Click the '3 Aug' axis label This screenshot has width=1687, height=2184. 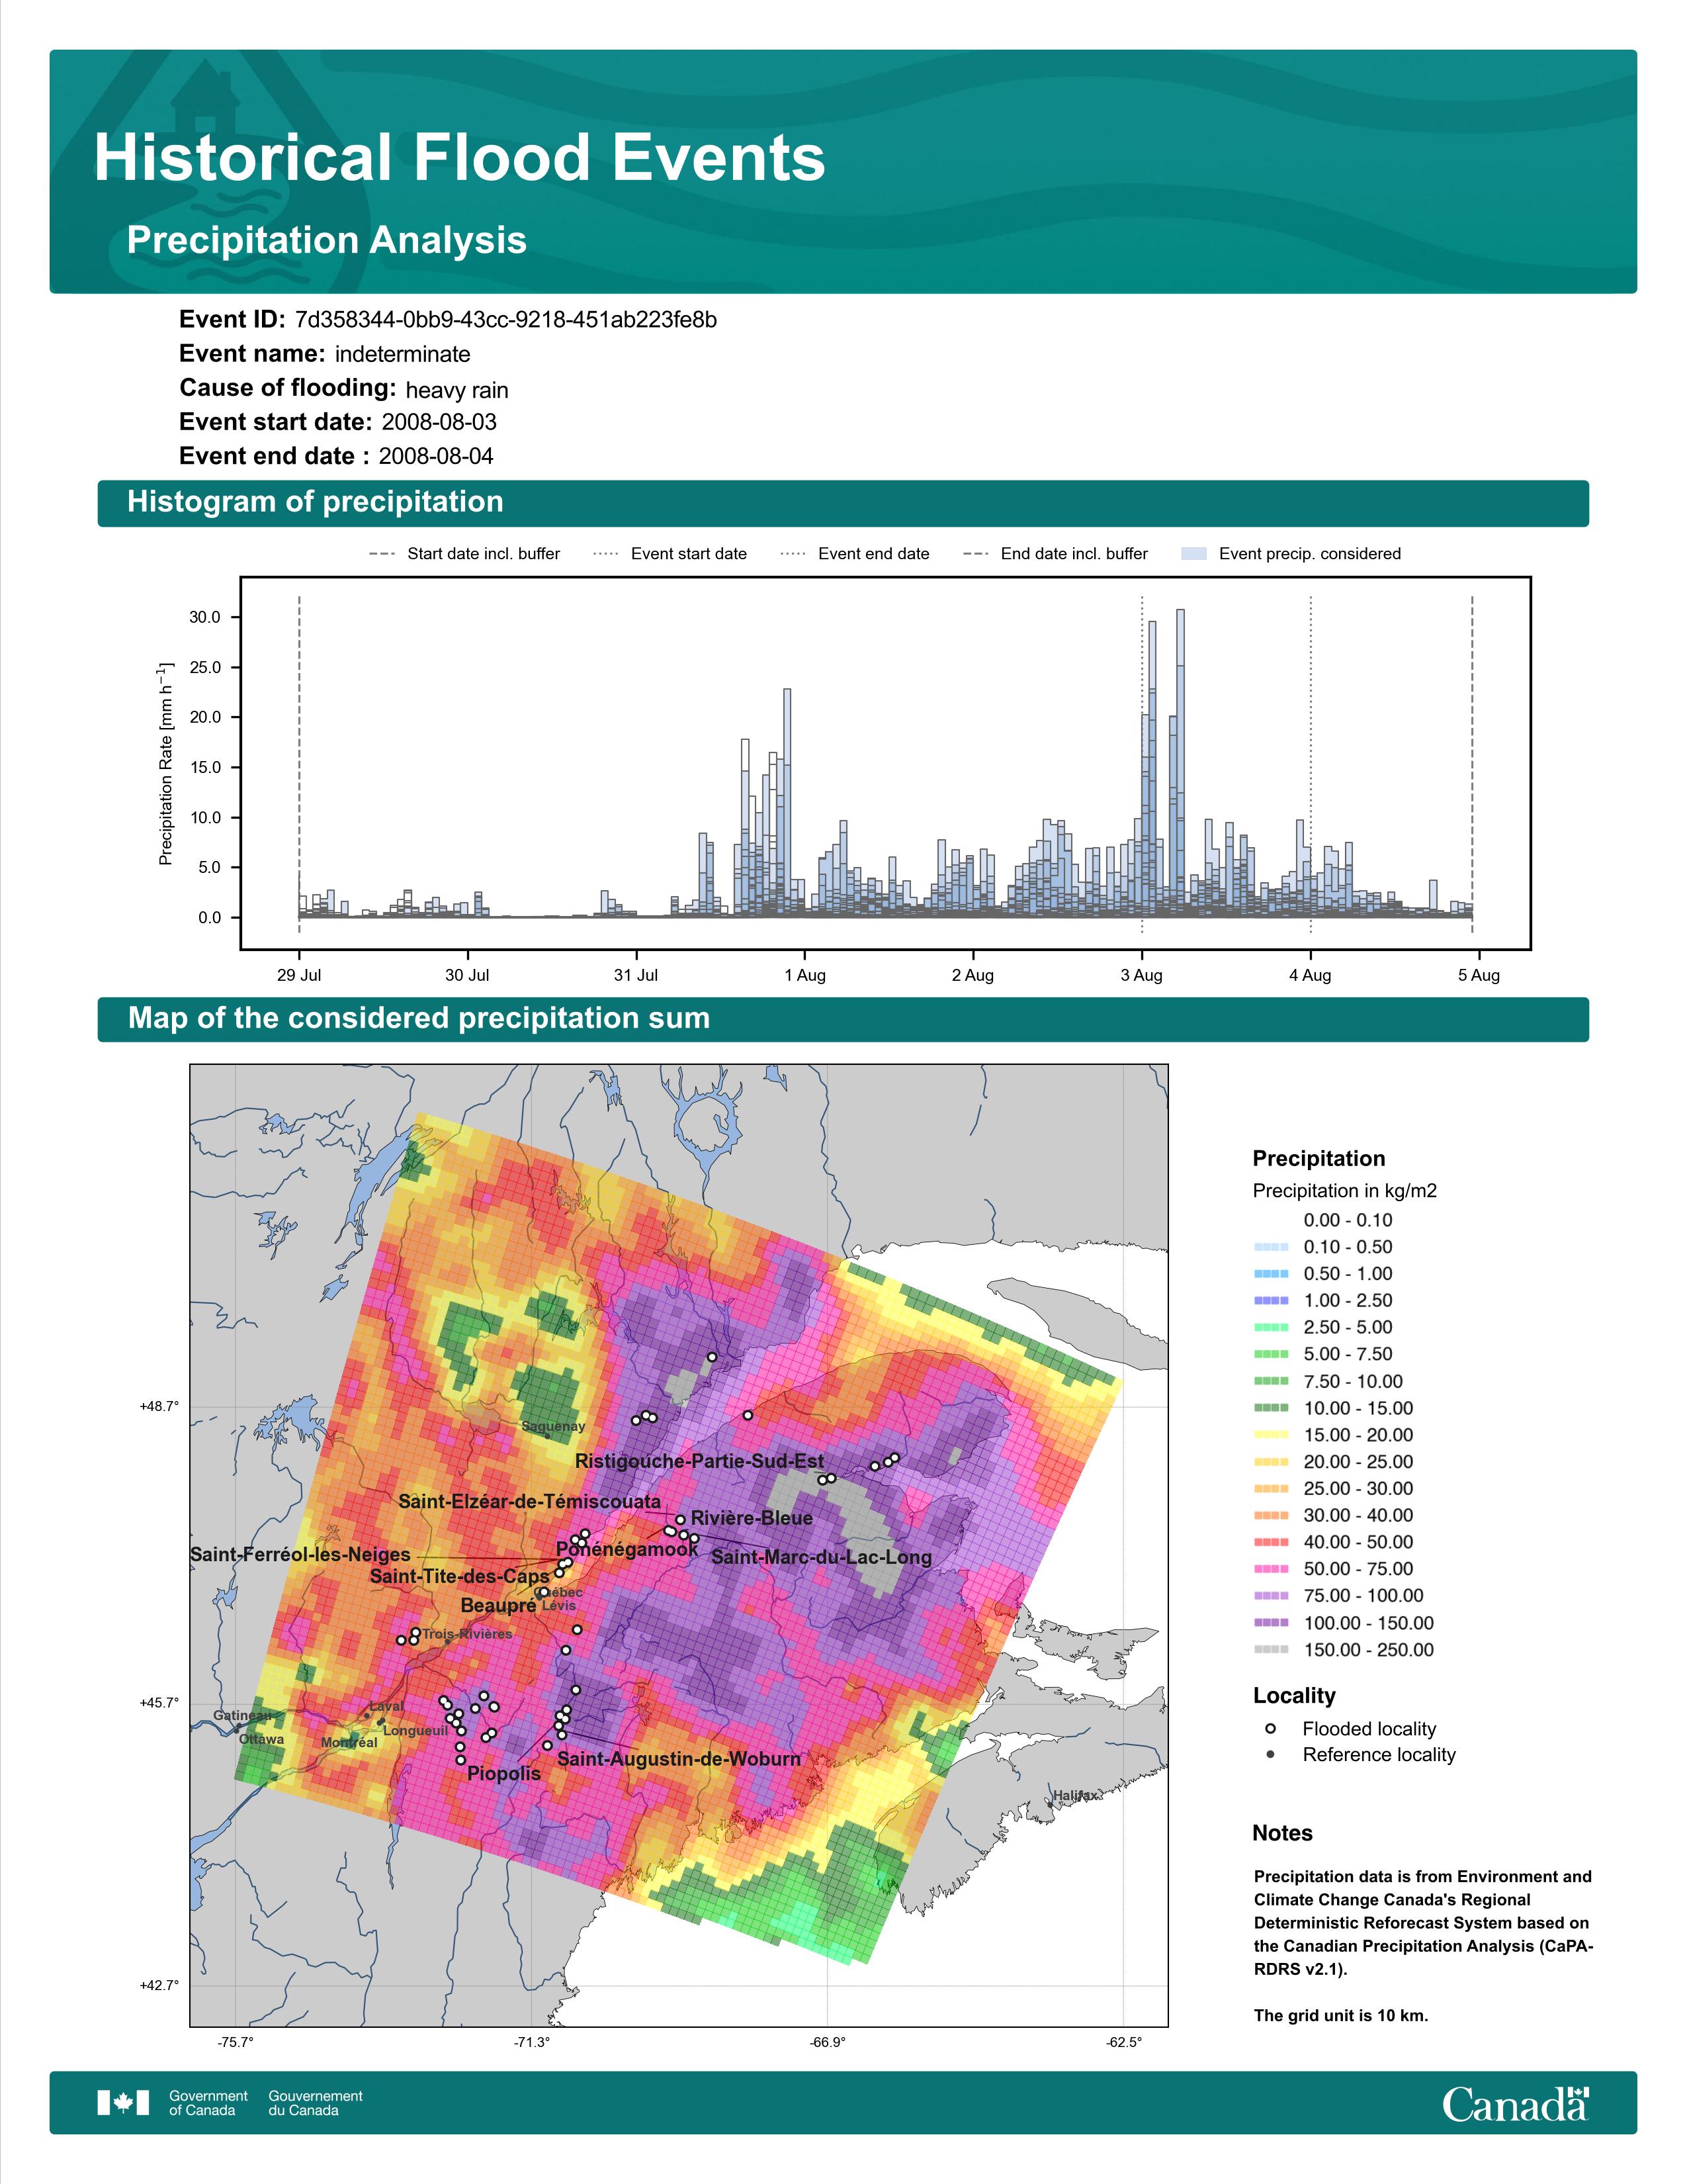click(1141, 976)
